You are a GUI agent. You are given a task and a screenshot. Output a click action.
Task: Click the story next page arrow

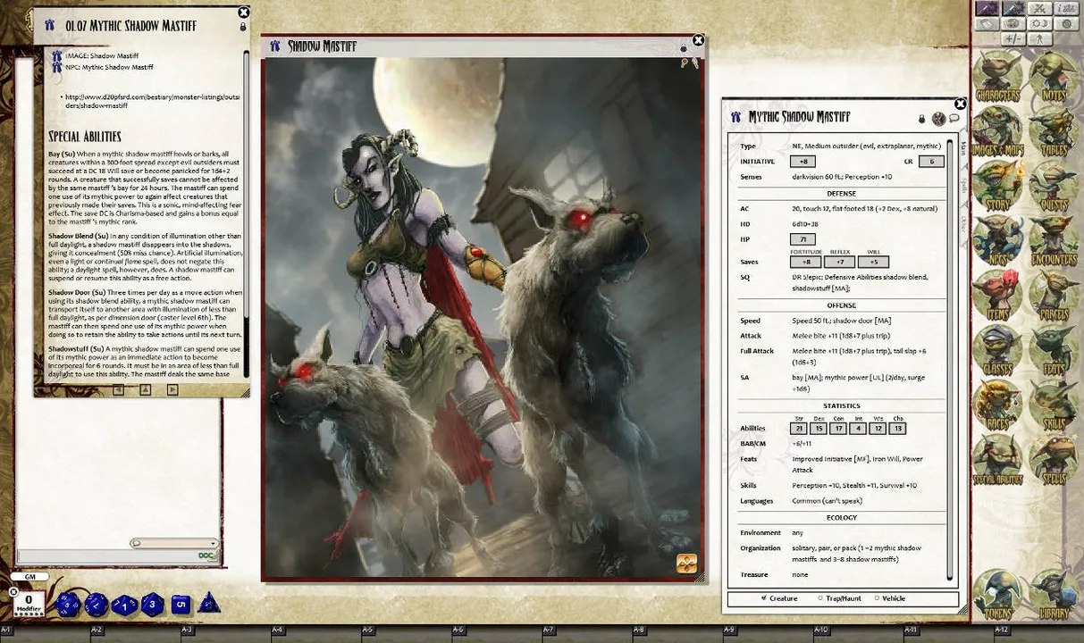point(172,389)
